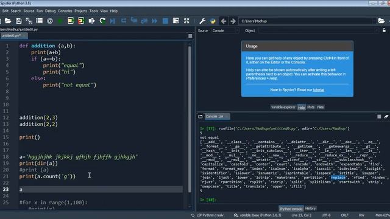This screenshot has height=219, width=390.
Task: Open the console tab browser icon
Action: click(200, 116)
